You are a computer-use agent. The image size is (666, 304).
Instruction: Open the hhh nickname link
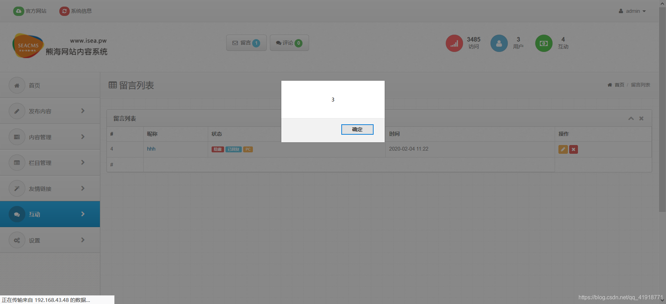coord(151,149)
